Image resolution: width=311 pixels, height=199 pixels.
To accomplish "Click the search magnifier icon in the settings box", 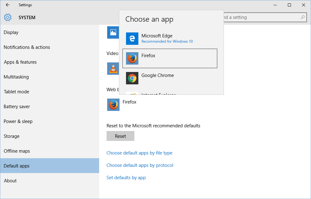I will click(x=303, y=18).
